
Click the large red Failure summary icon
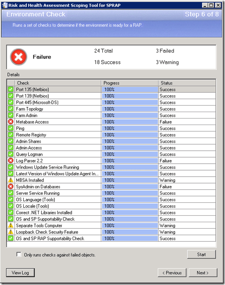[x=19, y=57]
